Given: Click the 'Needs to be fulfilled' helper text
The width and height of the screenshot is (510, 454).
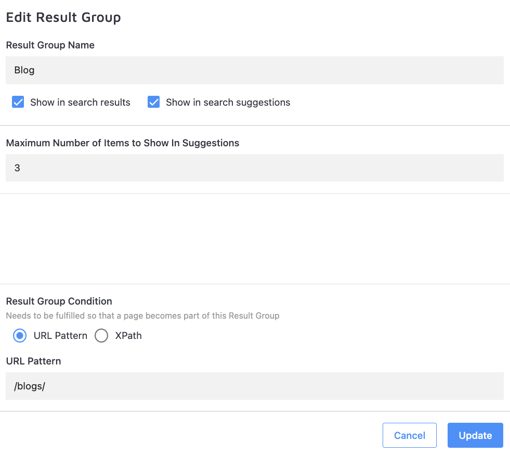Looking at the screenshot, I should (142, 316).
